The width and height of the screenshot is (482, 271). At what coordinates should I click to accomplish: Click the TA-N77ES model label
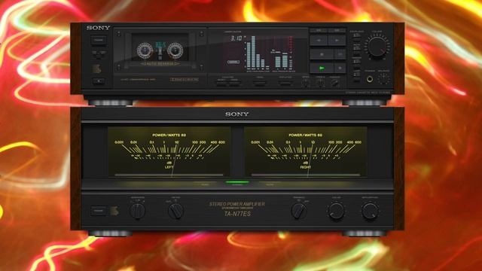237,214
